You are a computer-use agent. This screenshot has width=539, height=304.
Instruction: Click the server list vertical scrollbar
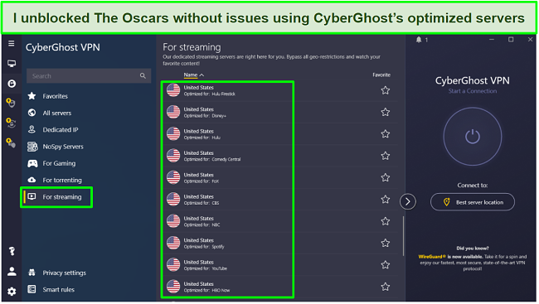[x=403, y=236]
